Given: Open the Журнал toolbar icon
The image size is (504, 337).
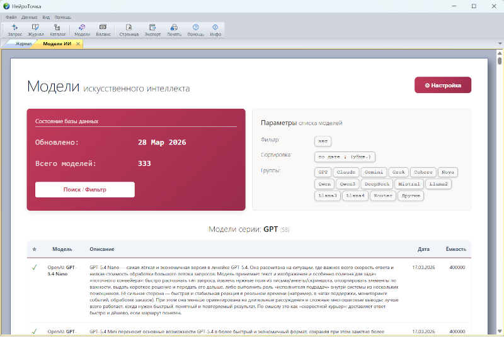Looking at the screenshot, I should (x=35, y=30).
